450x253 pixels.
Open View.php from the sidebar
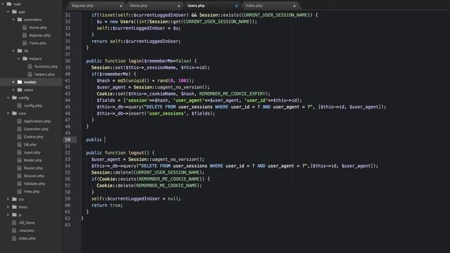tap(32, 191)
